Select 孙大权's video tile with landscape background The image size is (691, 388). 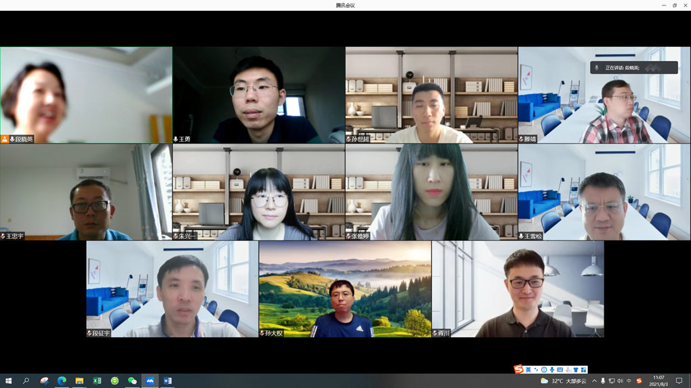(344, 289)
